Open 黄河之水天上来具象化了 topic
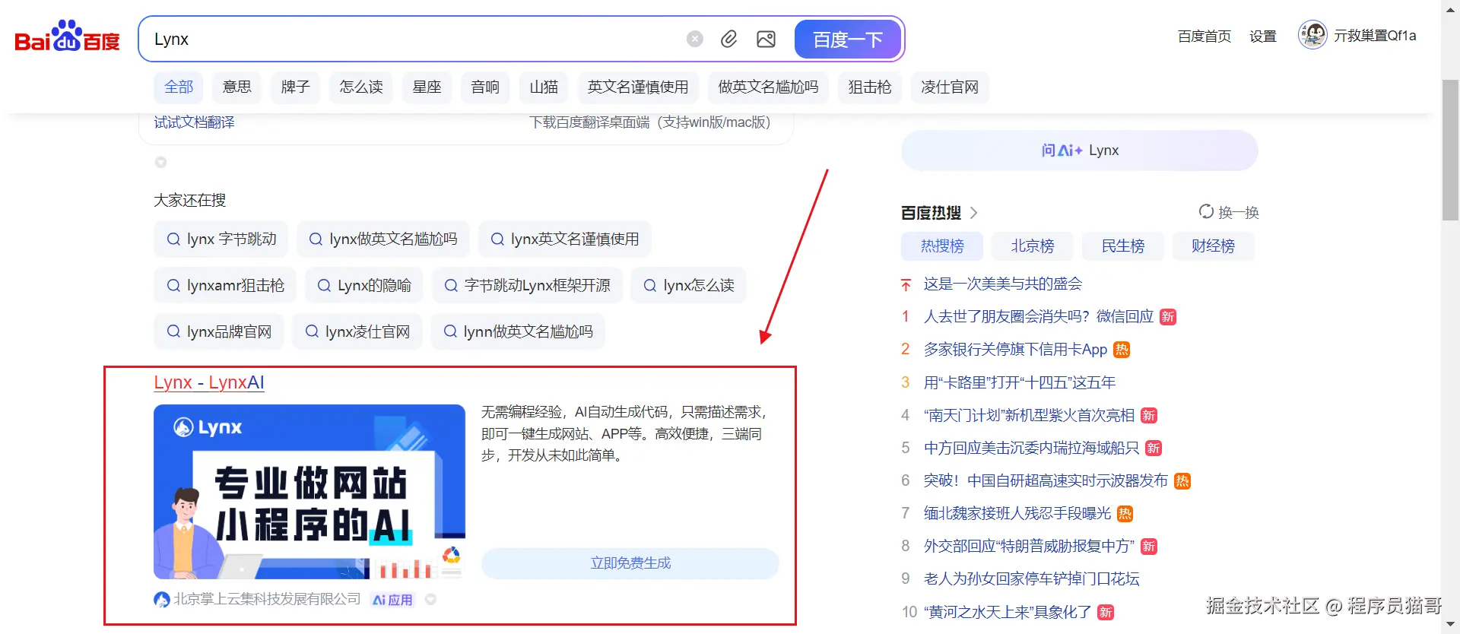 (x=1008, y=612)
